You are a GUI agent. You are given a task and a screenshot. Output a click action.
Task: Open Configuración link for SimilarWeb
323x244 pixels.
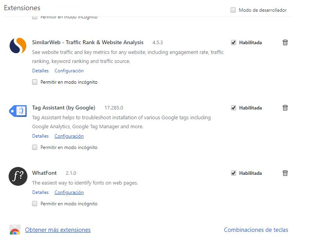[x=69, y=71]
